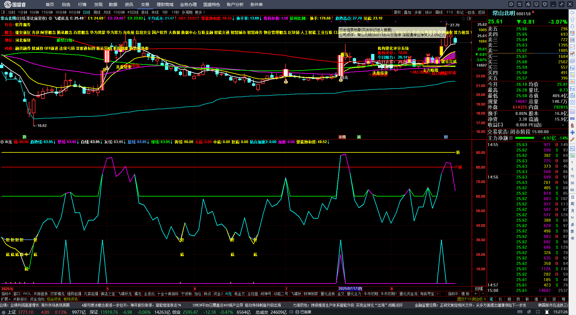Click the f(x) formula sidebar icon
The width and height of the screenshot is (576, 315).
572,96
